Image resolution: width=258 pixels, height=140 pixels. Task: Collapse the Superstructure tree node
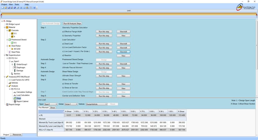click(5, 55)
